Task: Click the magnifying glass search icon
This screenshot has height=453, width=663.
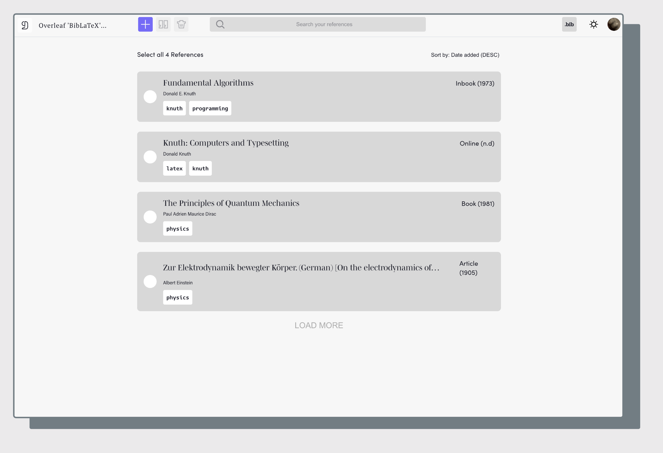Action: [x=220, y=24]
